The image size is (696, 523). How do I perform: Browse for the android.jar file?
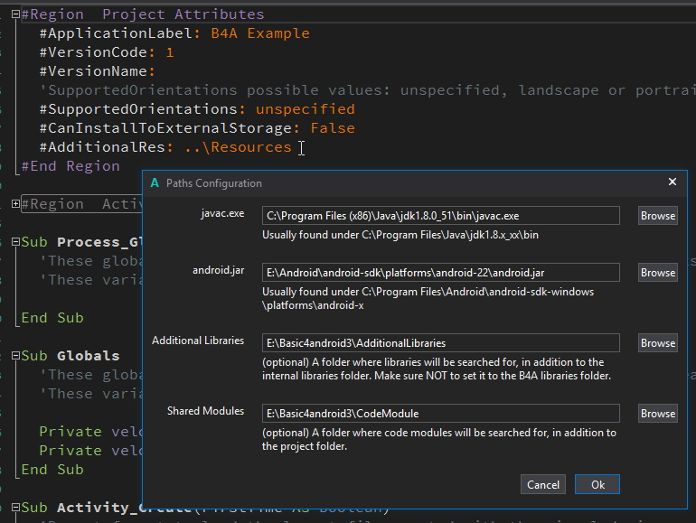[657, 273]
